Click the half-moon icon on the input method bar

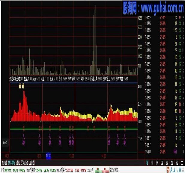tap(175, 170)
